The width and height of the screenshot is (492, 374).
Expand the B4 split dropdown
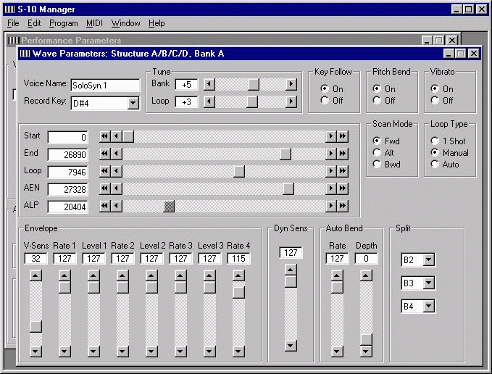click(428, 306)
